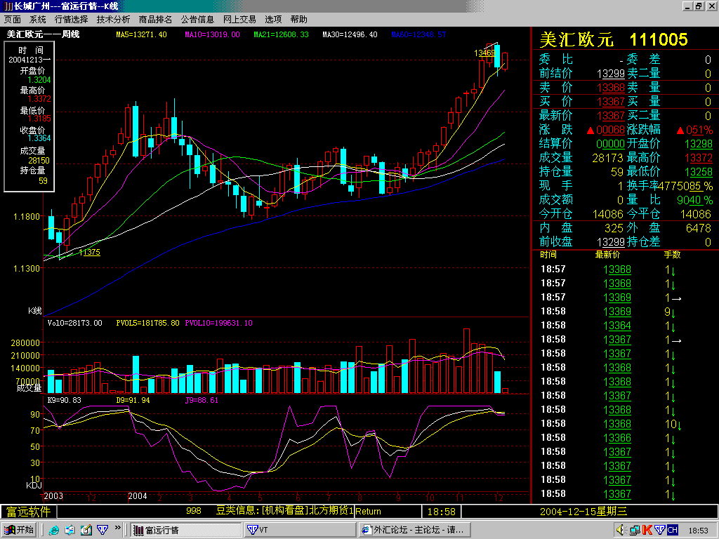Click the CH input language indicator
Screen dimensions: 719x539
tap(672, 530)
